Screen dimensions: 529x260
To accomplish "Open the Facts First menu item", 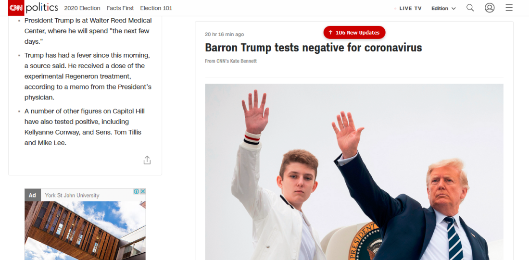I will [120, 8].
